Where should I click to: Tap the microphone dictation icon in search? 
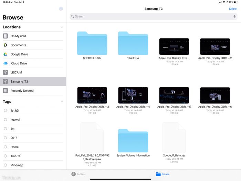(x=234, y=17)
